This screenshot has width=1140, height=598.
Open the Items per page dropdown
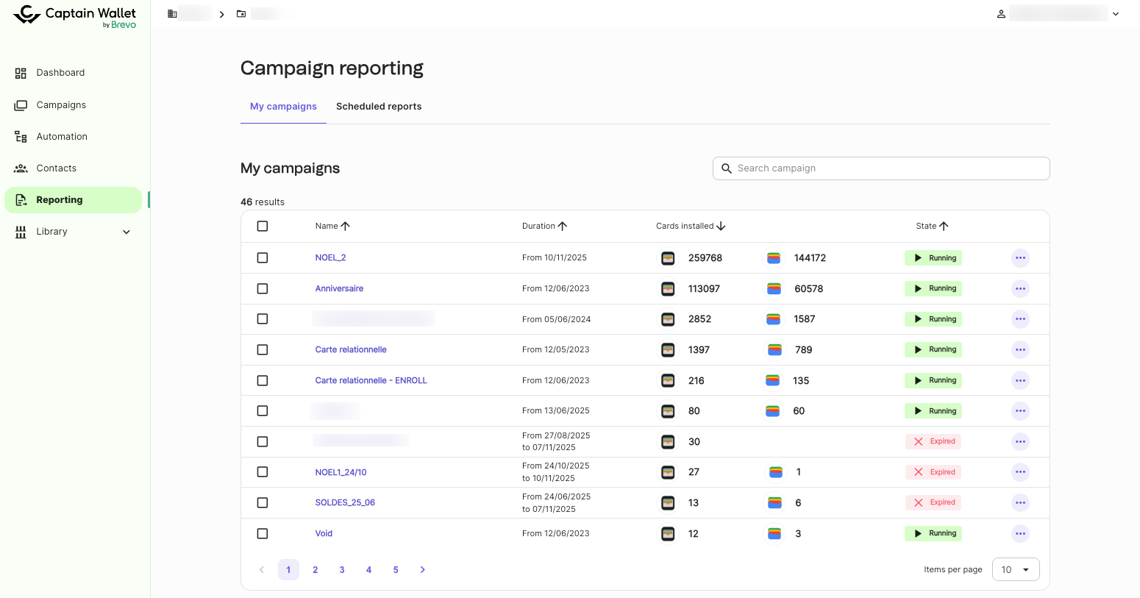click(x=1015, y=569)
